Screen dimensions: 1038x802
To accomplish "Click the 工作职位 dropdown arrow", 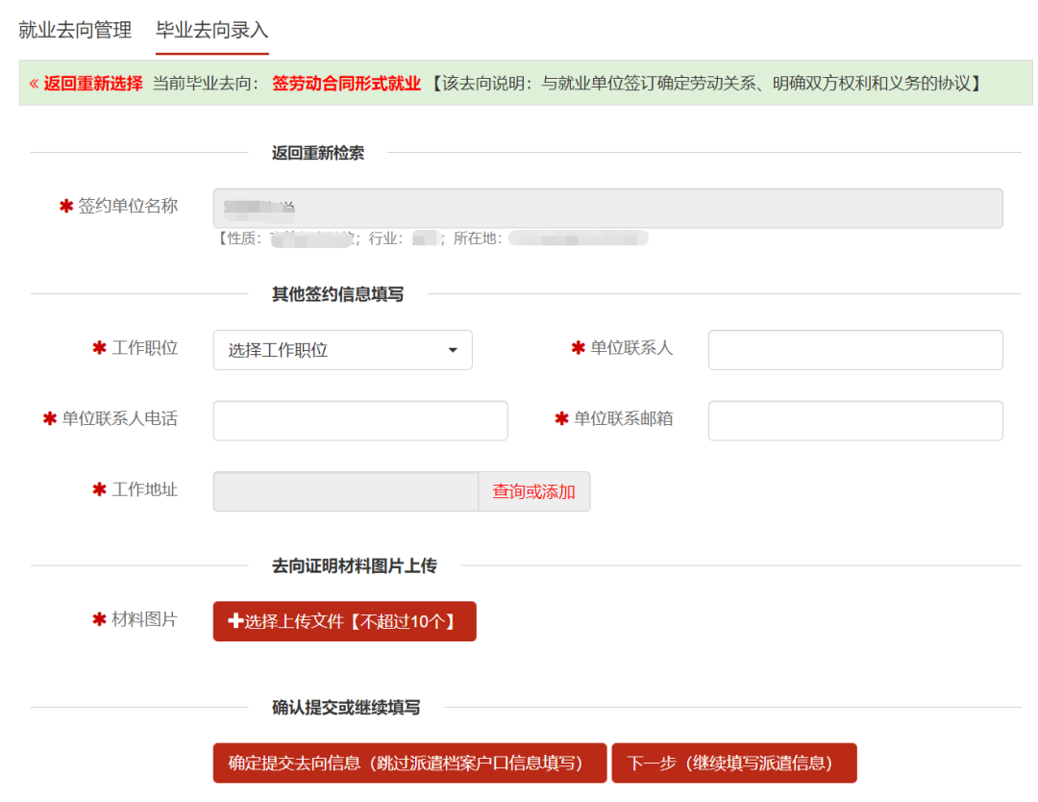I will pyautogui.click(x=453, y=350).
